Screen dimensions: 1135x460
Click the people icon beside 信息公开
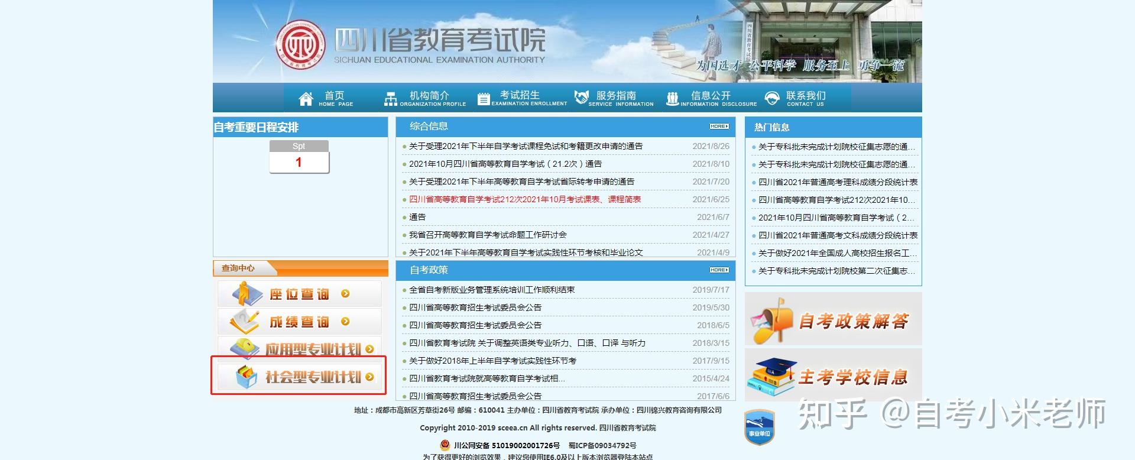point(672,99)
